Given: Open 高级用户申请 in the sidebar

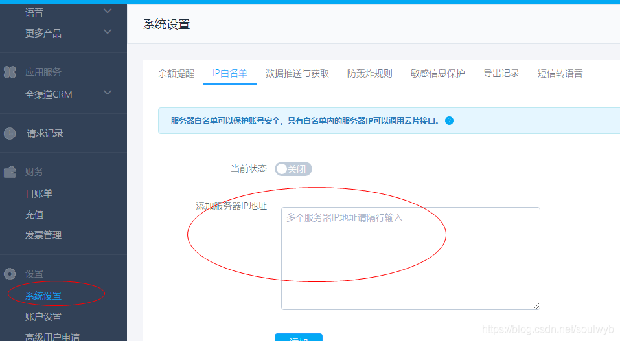Looking at the screenshot, I should click(52, 336).
